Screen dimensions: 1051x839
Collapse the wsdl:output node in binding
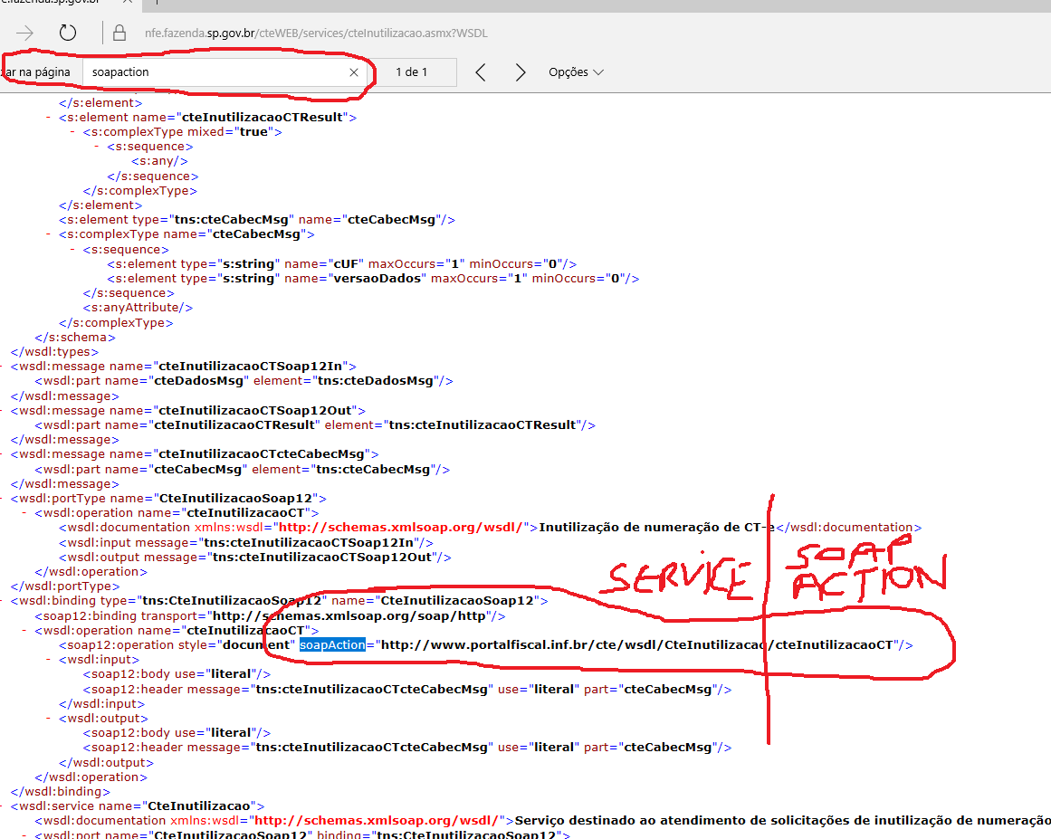[x=48, y=719]
